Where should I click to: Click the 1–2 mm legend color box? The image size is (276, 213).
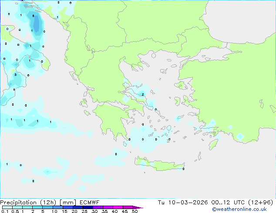click(27, 207)
